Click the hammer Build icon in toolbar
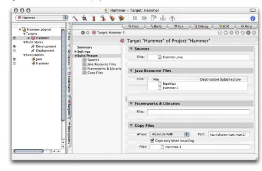 (75, 18)
